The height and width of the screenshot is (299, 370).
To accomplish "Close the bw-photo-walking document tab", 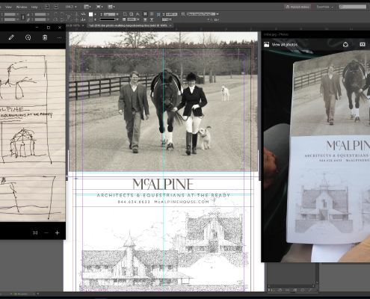I will click(170, 25).
